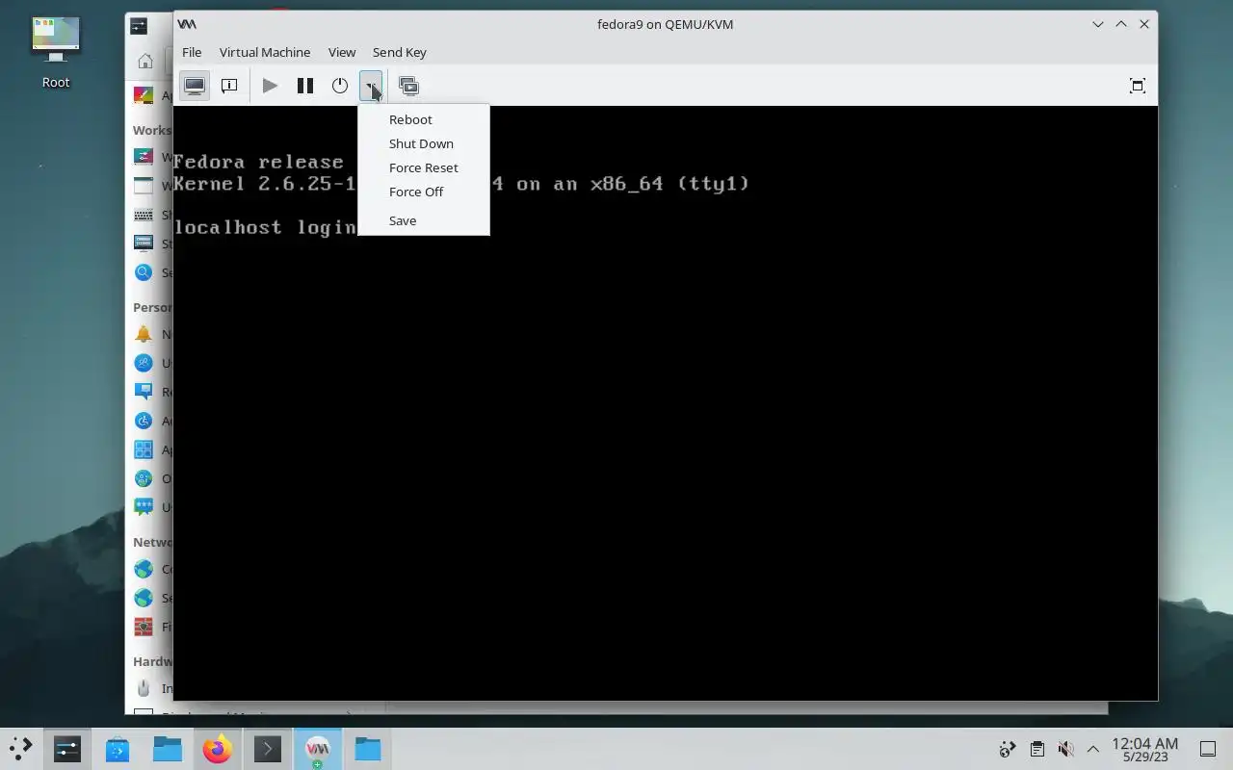Open colorful Appearance icon in System Settings
1233x770 pixels.
[144, 95]
